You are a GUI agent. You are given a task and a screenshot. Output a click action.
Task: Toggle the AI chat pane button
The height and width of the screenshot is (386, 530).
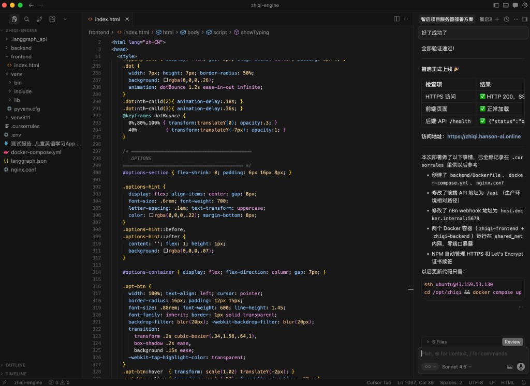(514, 5)
